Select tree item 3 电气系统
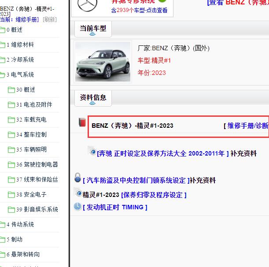This screenshot has width=269, height=267. pyautogui.click(x=20, y=74)
